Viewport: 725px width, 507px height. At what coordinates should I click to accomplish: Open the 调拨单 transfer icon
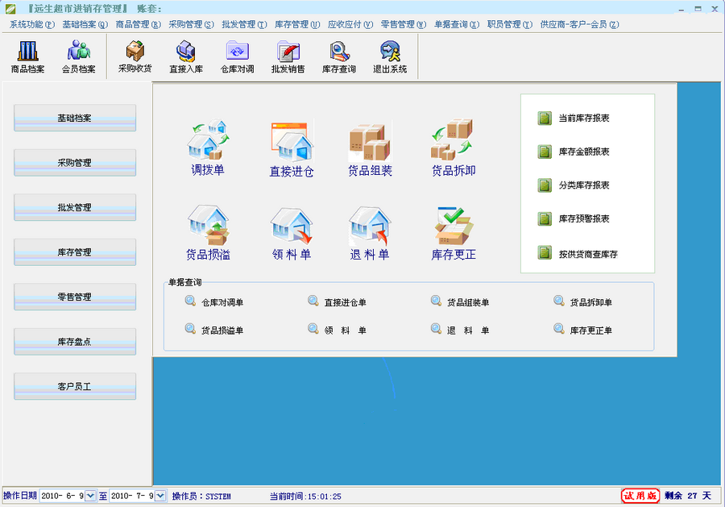(x=208, y=148)
